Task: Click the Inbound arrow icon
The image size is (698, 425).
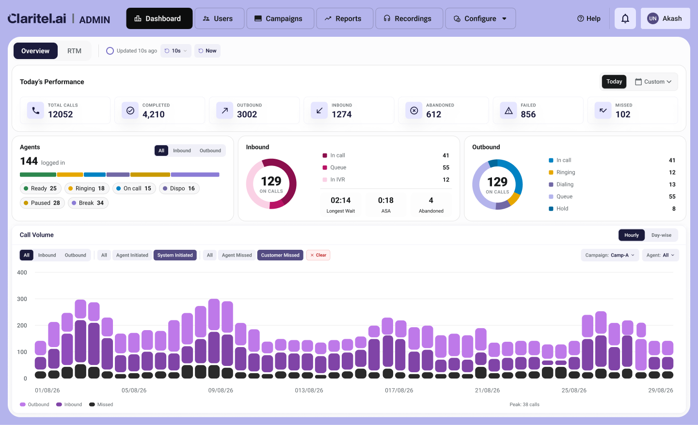Action: [x=319, y=110]
